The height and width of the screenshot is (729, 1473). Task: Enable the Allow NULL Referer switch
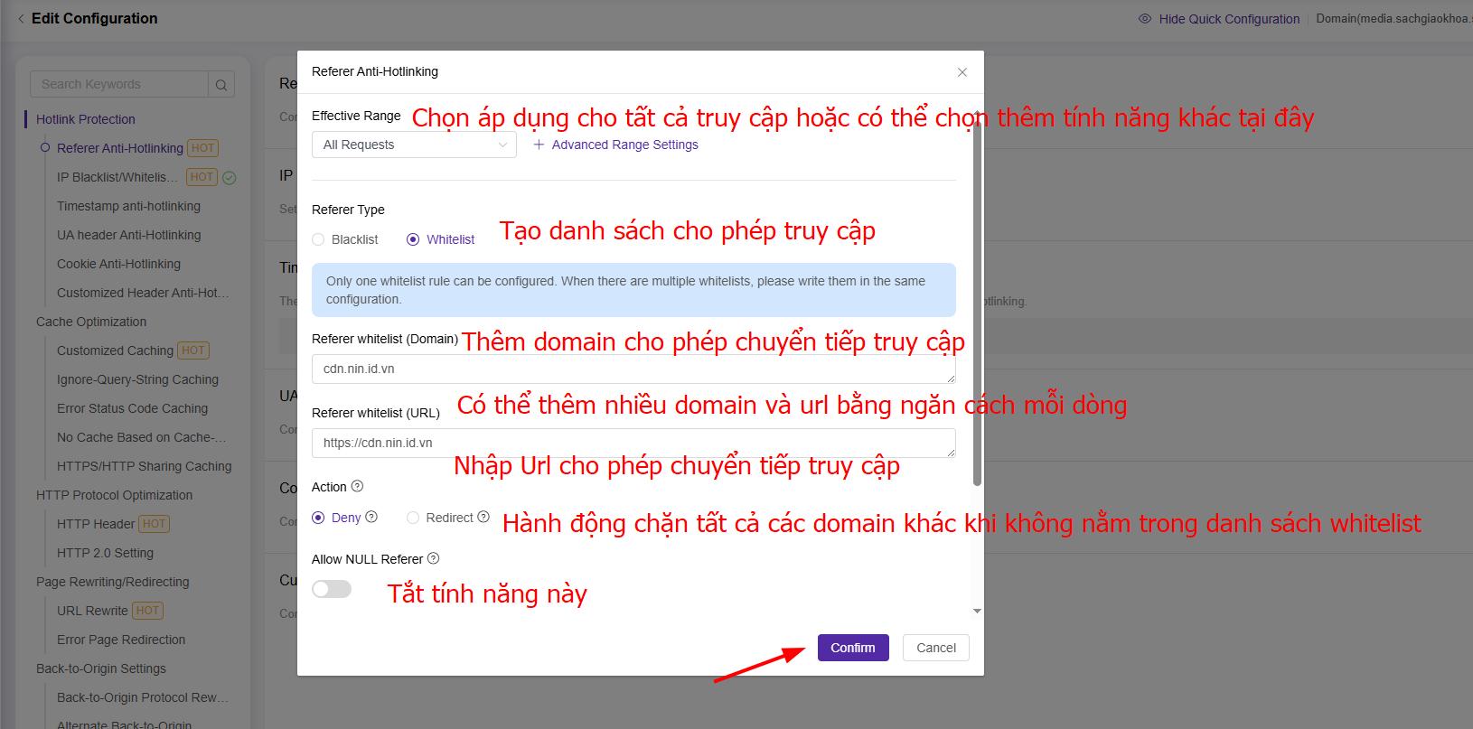332,590
